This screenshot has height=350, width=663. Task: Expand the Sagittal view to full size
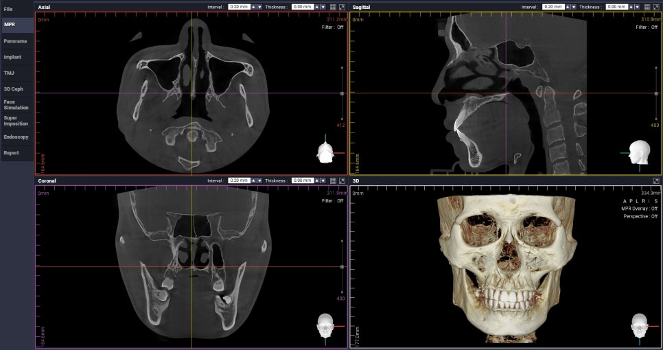click(656, 7)
